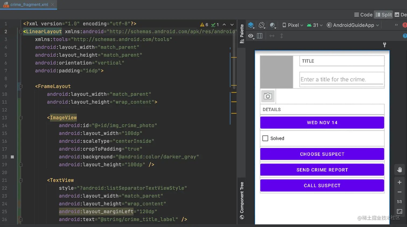The image size is (407, 227).
Task: Click the centerInside scaleType value
Action: tap(134, 141)
